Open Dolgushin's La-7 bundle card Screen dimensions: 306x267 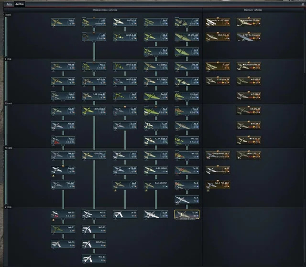(x=218, y=156)
